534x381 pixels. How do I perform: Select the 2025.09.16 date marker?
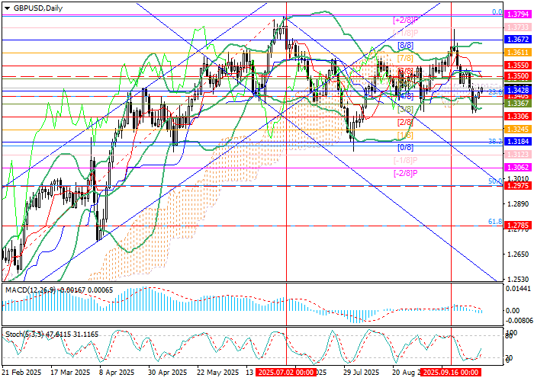click(451, 374)
